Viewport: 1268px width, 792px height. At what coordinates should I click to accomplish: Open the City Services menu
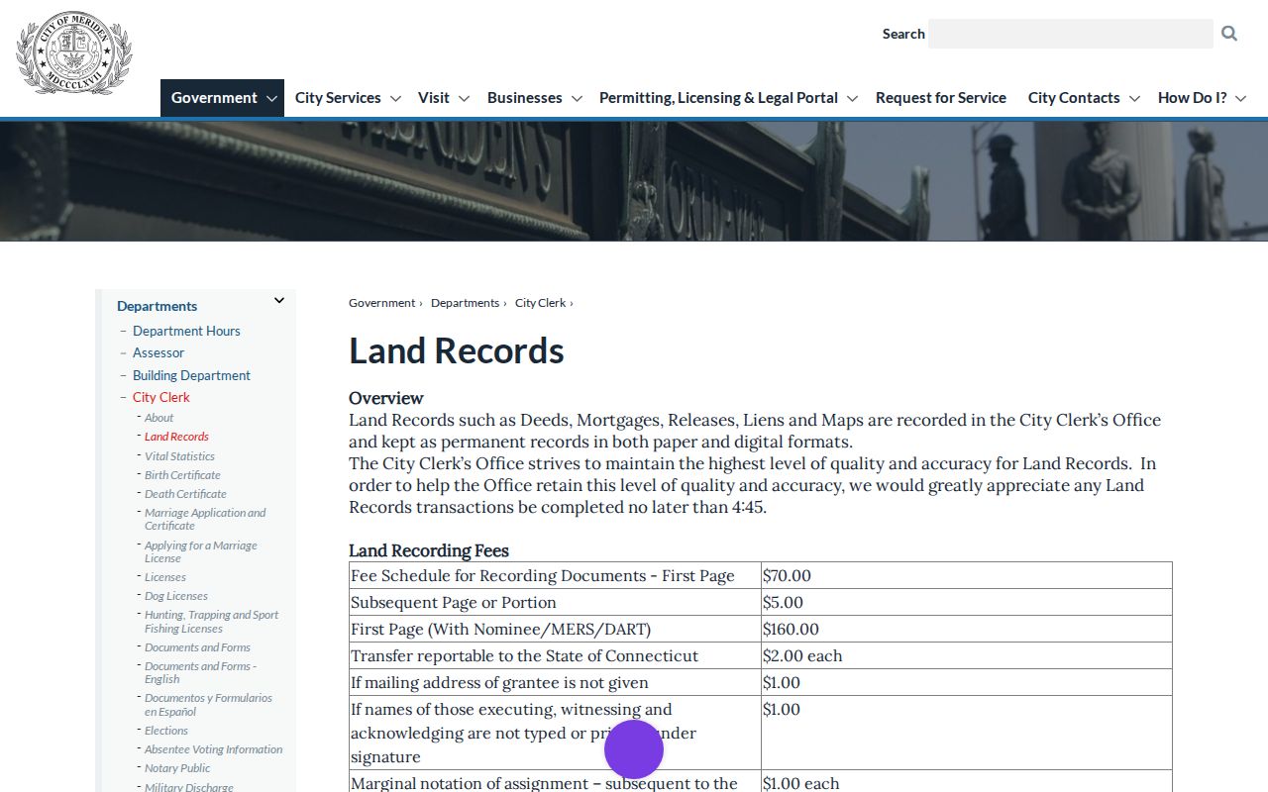(348, 98)
